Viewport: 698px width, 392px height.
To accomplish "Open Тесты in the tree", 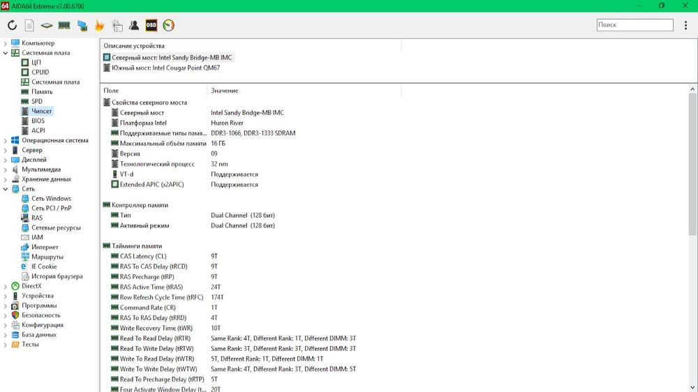I will coord(30,345).
